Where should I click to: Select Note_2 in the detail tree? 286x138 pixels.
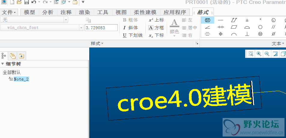click(x=21, y=79)
